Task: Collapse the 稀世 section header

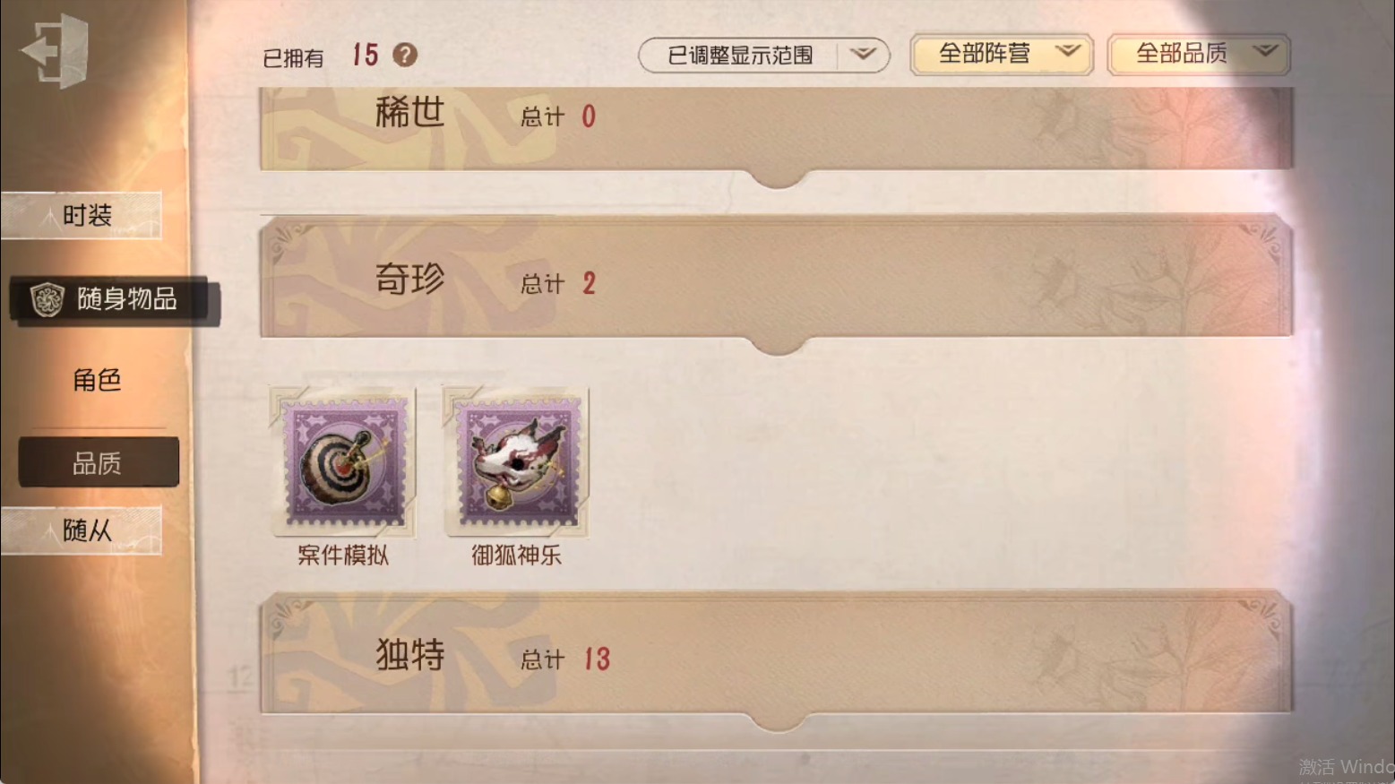Action: (776, 128)
